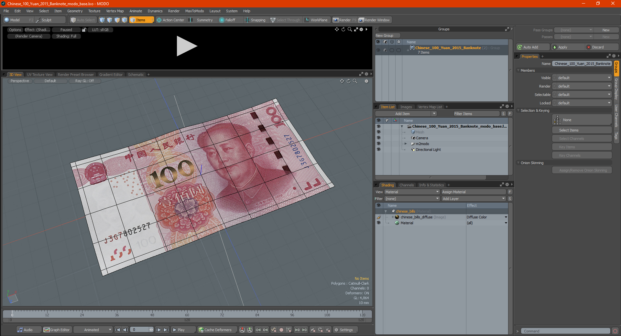Toggle visibility of Camera item
Image resolution: width=621 pixels, height=336 pixels.
pyautogui.click(x=378, y=138)
